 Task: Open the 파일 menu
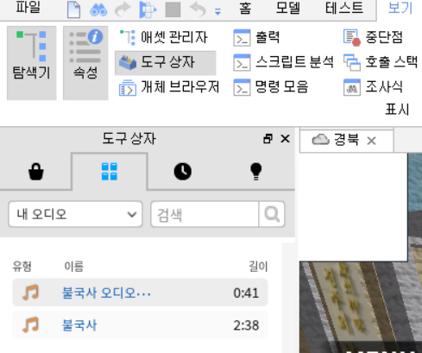[x=28, y=8]
